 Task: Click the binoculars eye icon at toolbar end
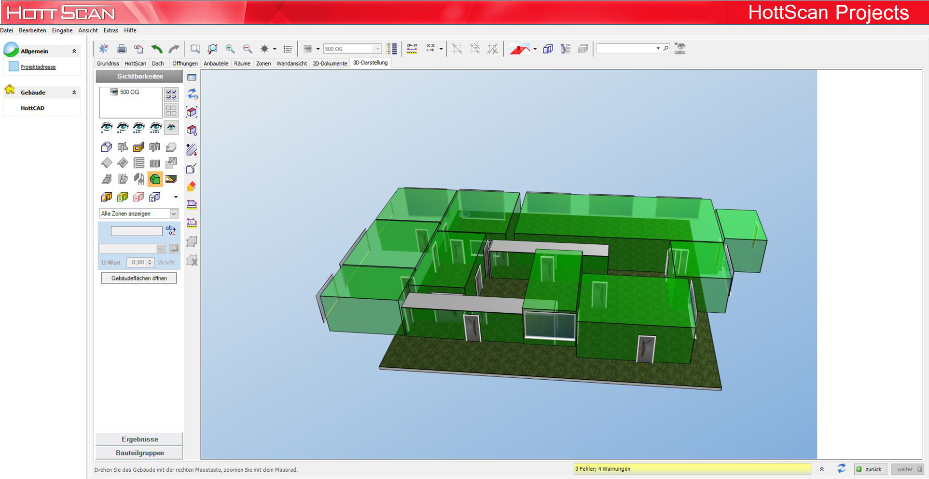tap(680, 48)
